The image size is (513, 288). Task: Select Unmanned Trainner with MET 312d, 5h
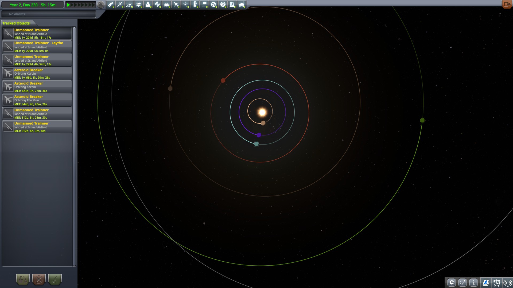tap(37, 113)
